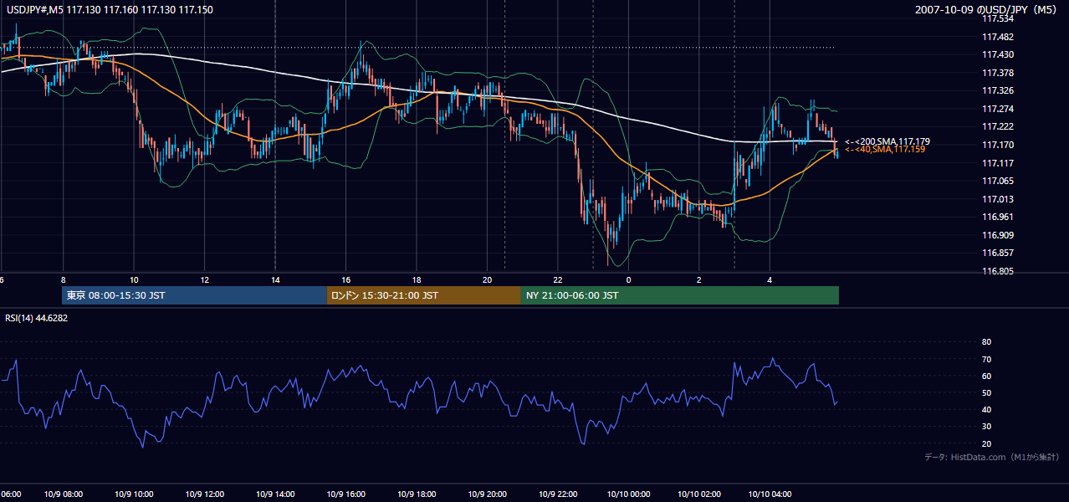Click hour 0 on the price chart axis
The width and height of the screenshot is (1069, 502).
click(628, 279)
